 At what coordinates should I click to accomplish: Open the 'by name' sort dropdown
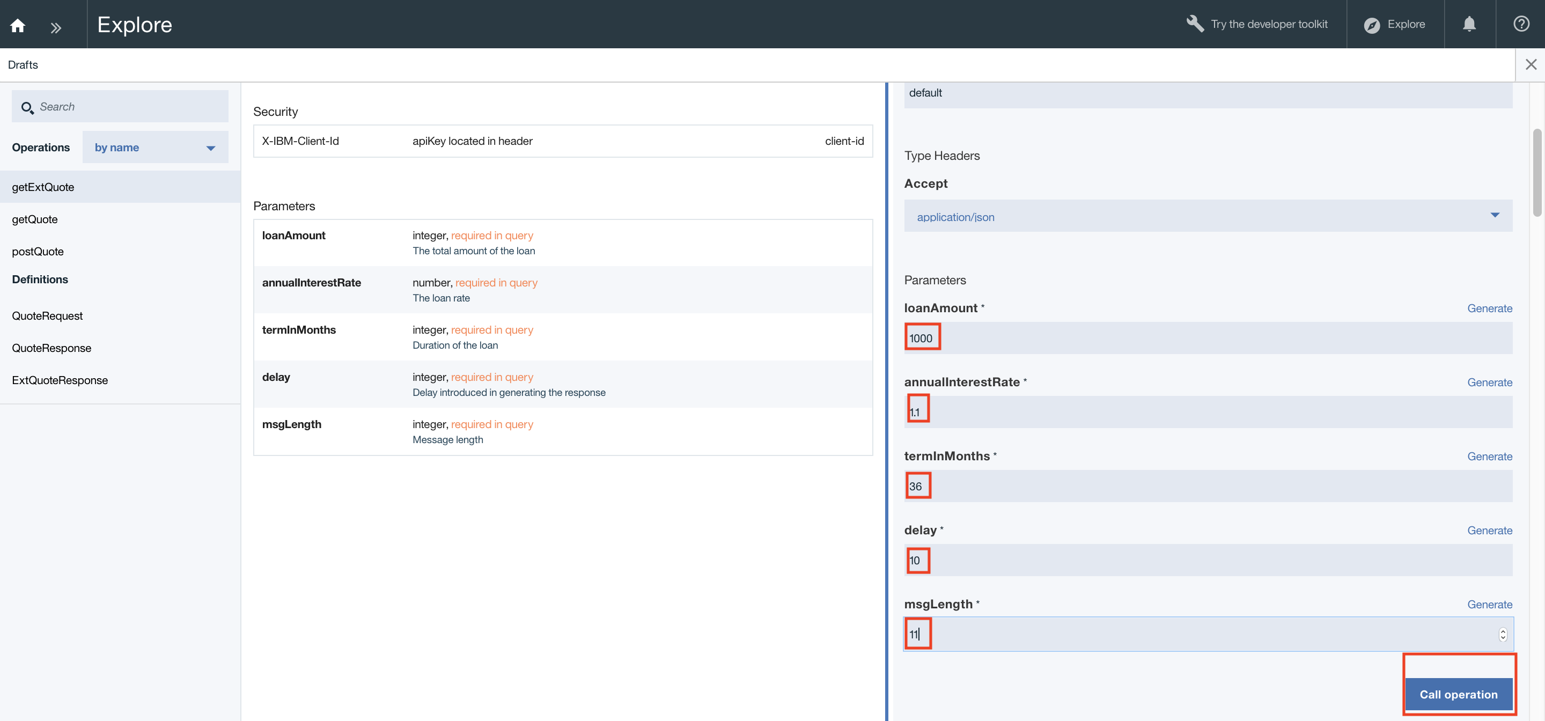coord(156,147)
